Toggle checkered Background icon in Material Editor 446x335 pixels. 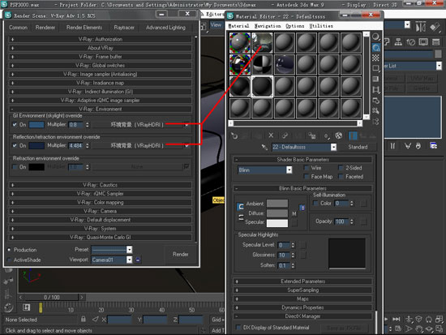tap(375, 58)
